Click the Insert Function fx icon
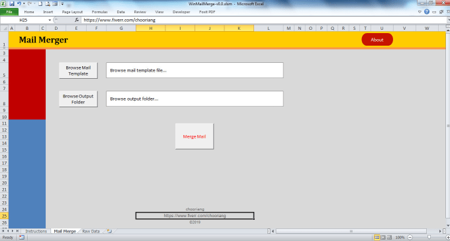The image size is (450, 241). click(77, 20)
